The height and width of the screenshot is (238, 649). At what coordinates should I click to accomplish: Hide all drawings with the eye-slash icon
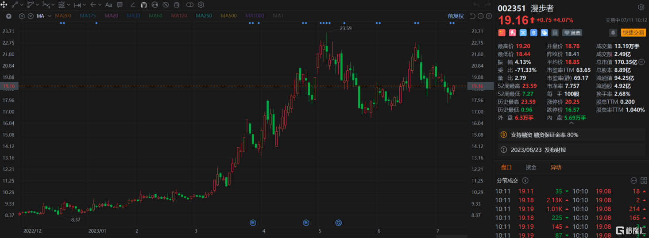click(166, 5)
